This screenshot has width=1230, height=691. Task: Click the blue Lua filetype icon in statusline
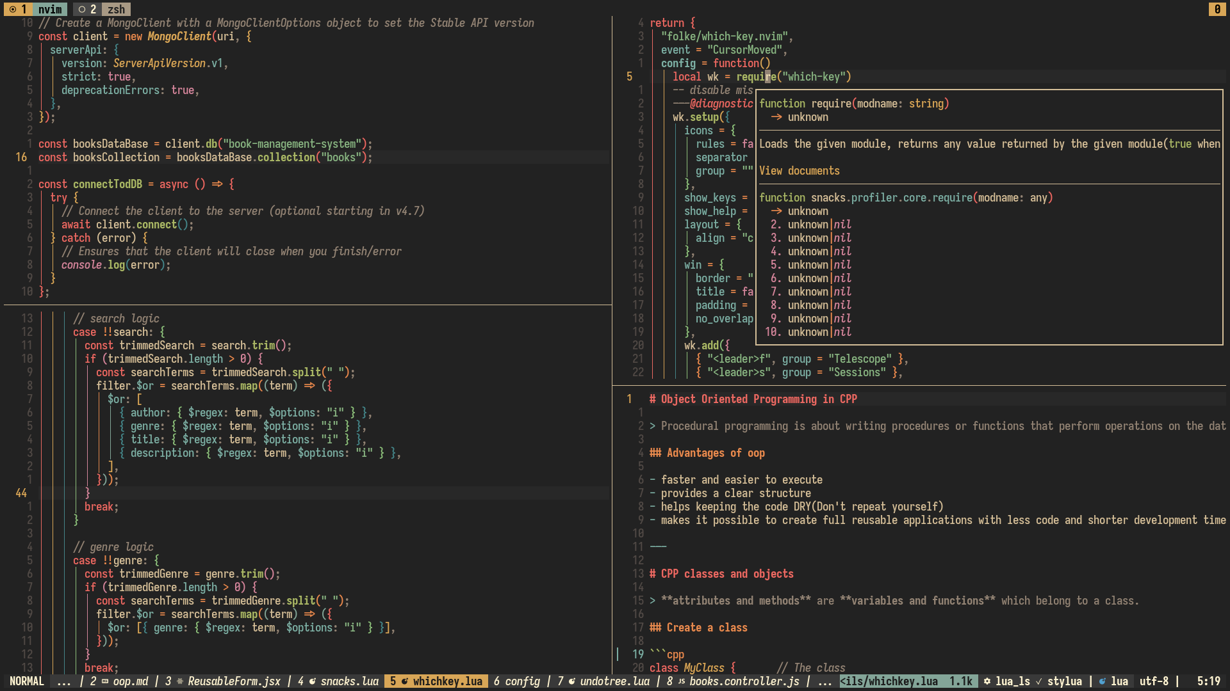(x=1103, y=681)
